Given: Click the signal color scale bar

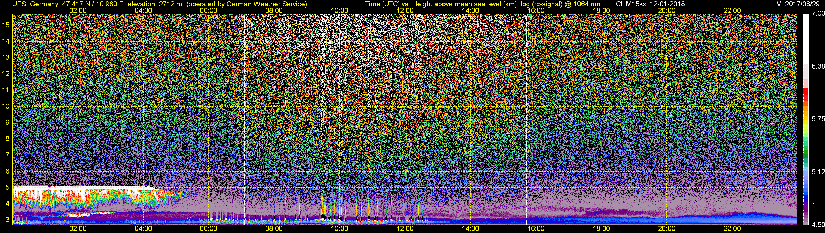Looking at the screenshot, I should tap(806, 119).
